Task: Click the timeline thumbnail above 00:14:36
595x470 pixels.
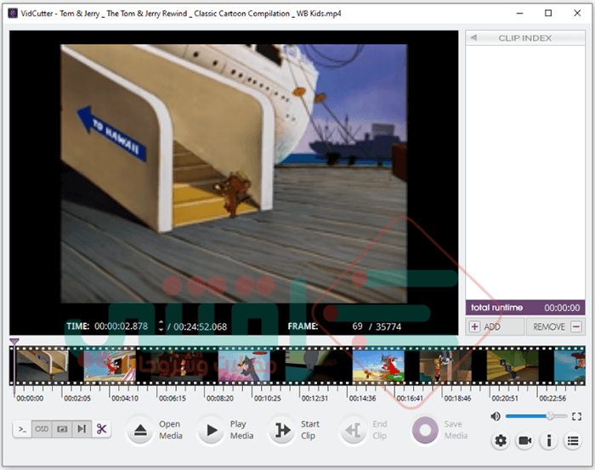Action: pyautogui.click(x=378, y=365)
